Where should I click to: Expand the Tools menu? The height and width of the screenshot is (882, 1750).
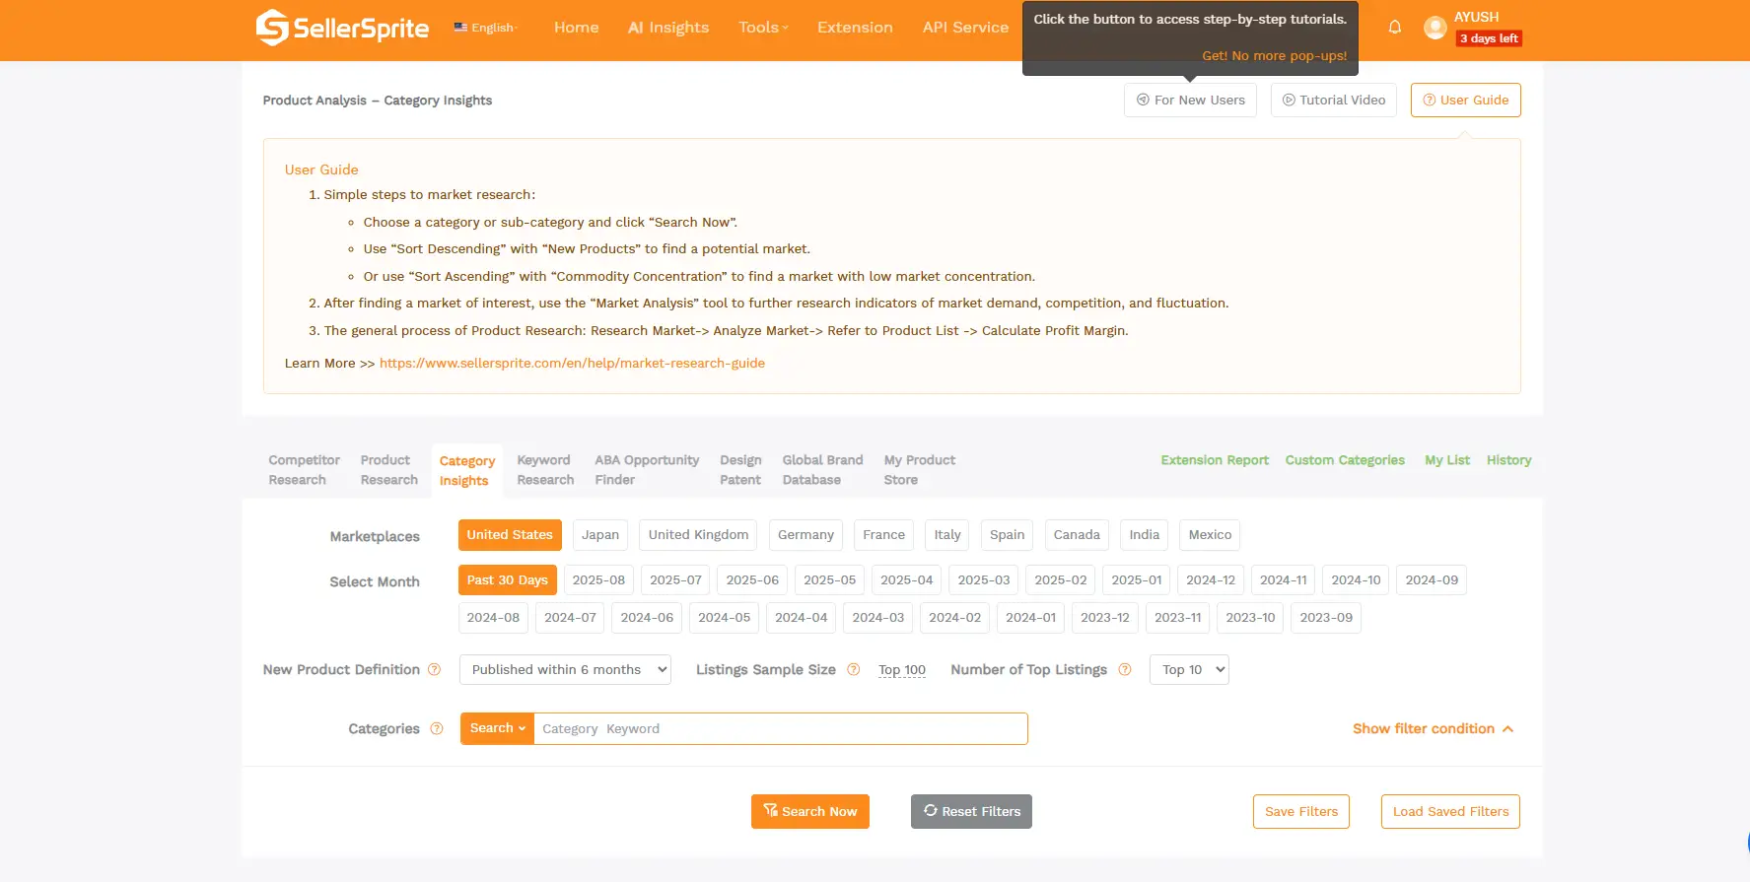pyautogui.click(x=763, y=28)
